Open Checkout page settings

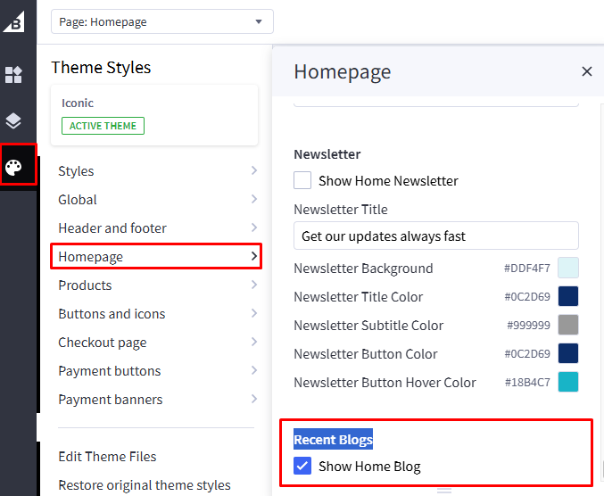pos(103,343)
